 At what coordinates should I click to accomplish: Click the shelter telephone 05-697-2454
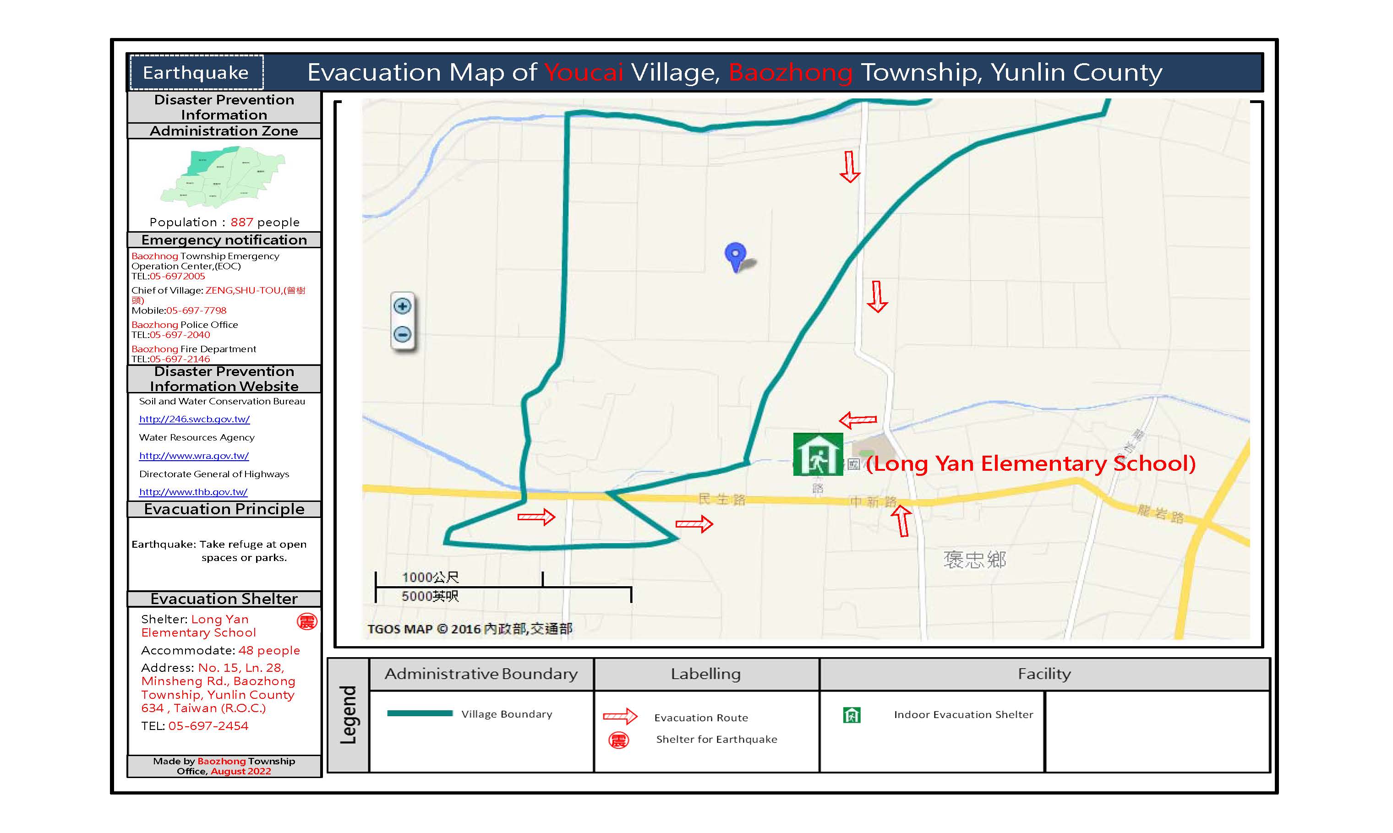[x=195, y=726]
